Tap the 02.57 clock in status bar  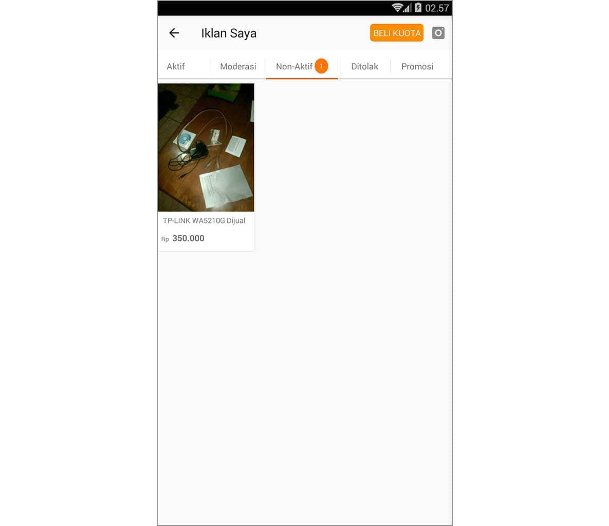tap(437, 8)
